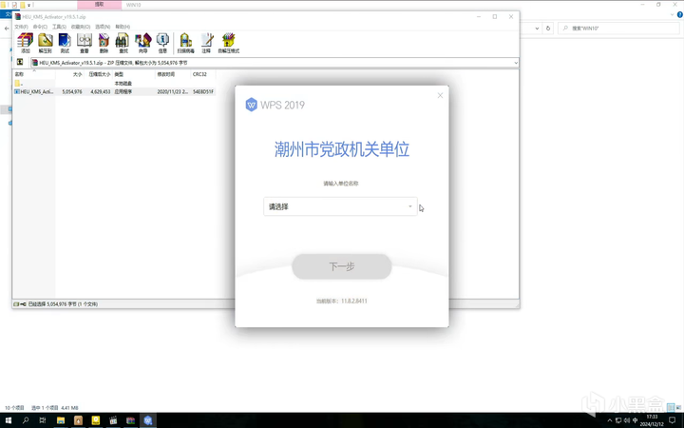Sort by the 修改时间 column header
This screenshot has width=684, height=428.
(173, 74)
